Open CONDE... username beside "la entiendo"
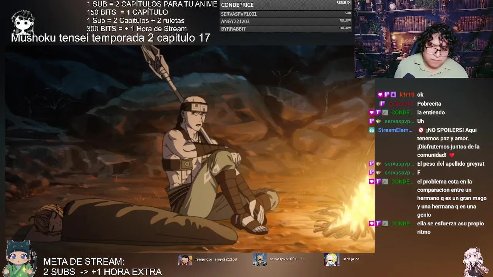 click(x=402, y=113)
